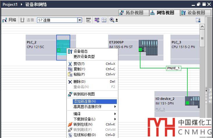Select 更改设备类型 in the context menu
The height and width of the screenshot is (138, 213).
(x=92, y=56)
